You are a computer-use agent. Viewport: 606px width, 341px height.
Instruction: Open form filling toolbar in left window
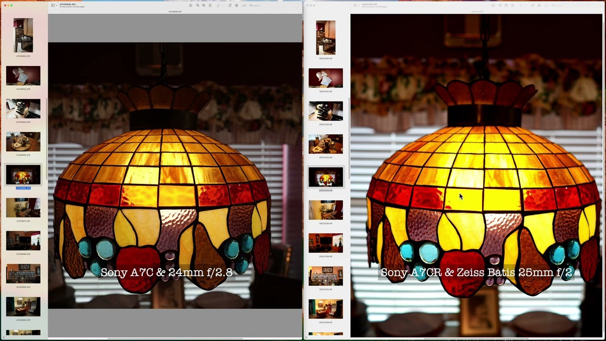(244, 5)
